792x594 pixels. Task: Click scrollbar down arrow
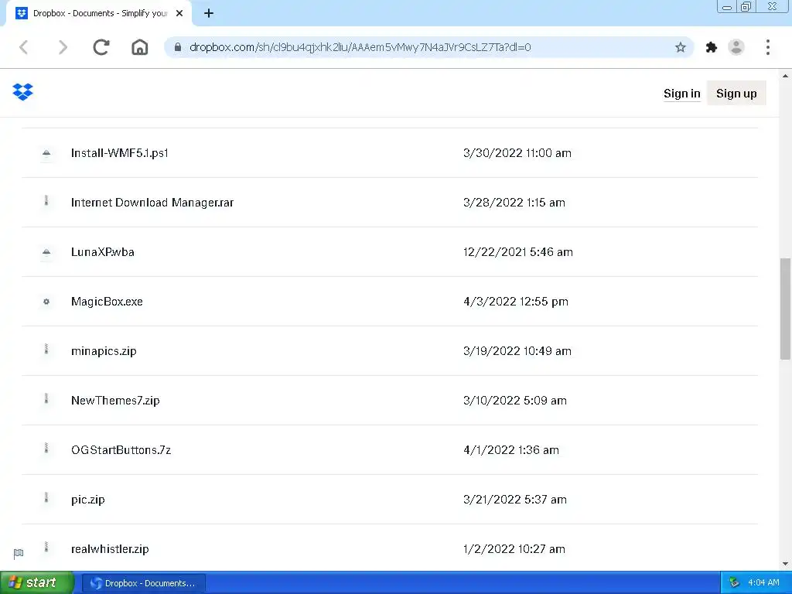click(785, 564)
